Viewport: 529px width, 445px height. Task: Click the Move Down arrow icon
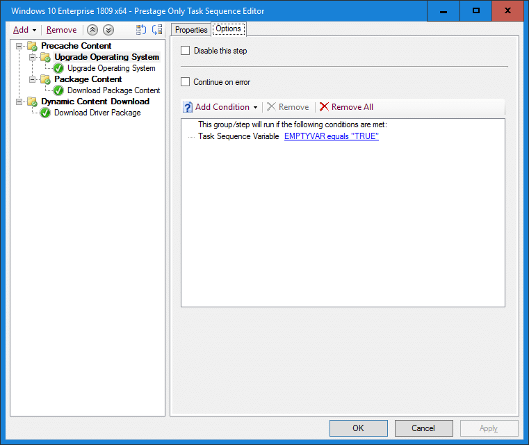(108, 30)
